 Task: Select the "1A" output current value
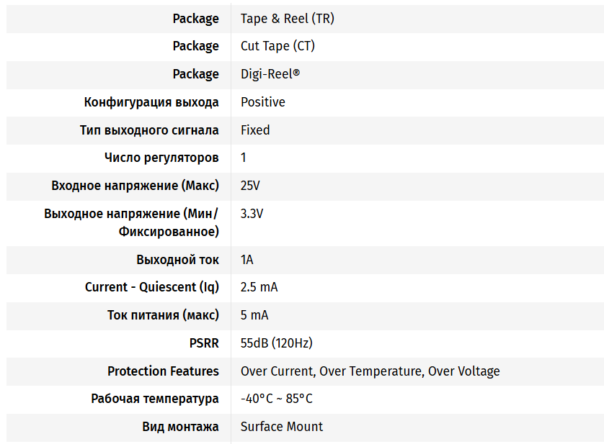[247, 259]
